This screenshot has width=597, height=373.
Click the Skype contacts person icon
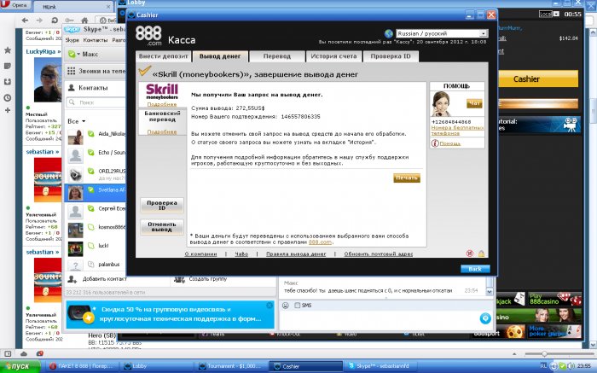(x=71, y=88)
